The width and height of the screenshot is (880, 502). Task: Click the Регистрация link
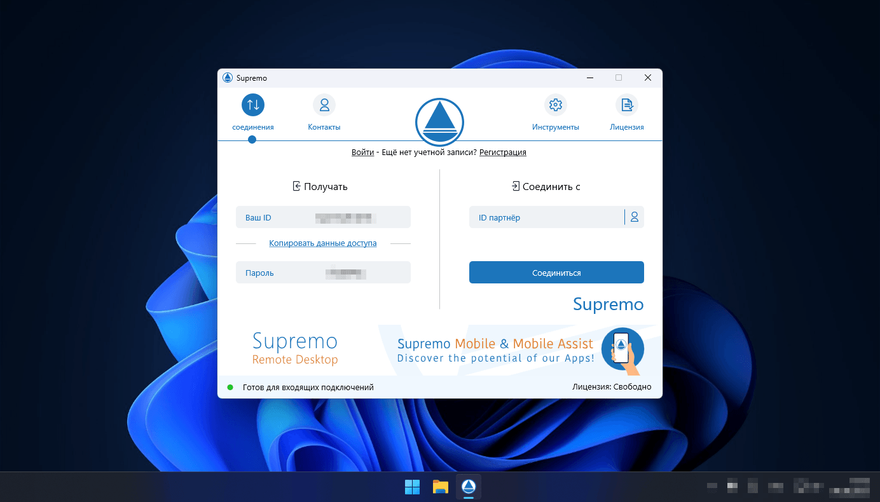503,153
